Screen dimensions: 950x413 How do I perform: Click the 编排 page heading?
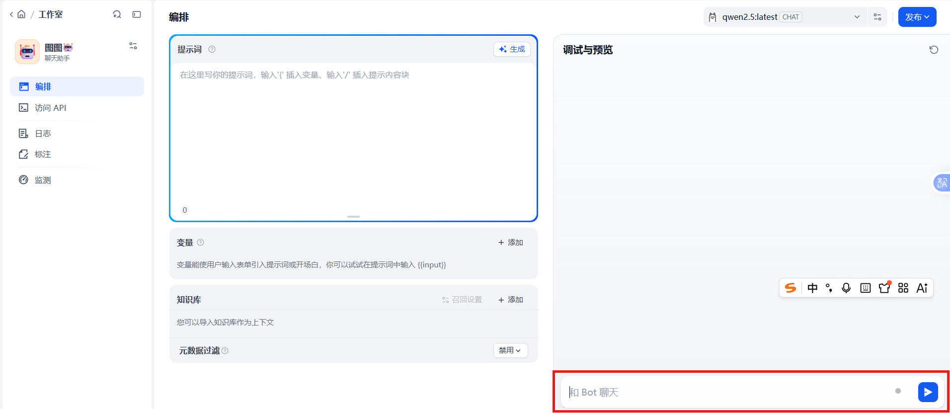pyautogui.click(x=179, y=17)
